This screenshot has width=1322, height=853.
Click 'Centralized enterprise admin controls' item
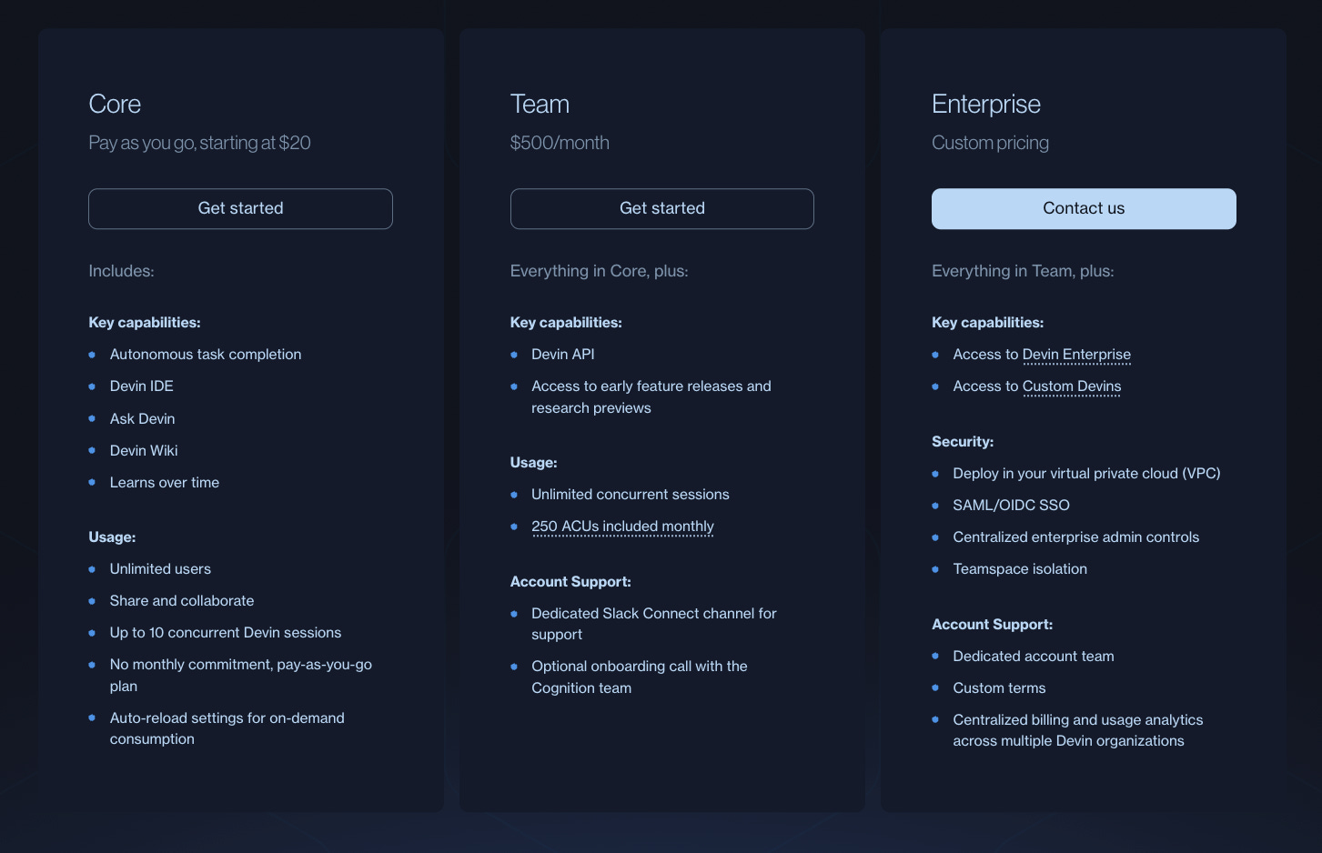[1075, 537]
